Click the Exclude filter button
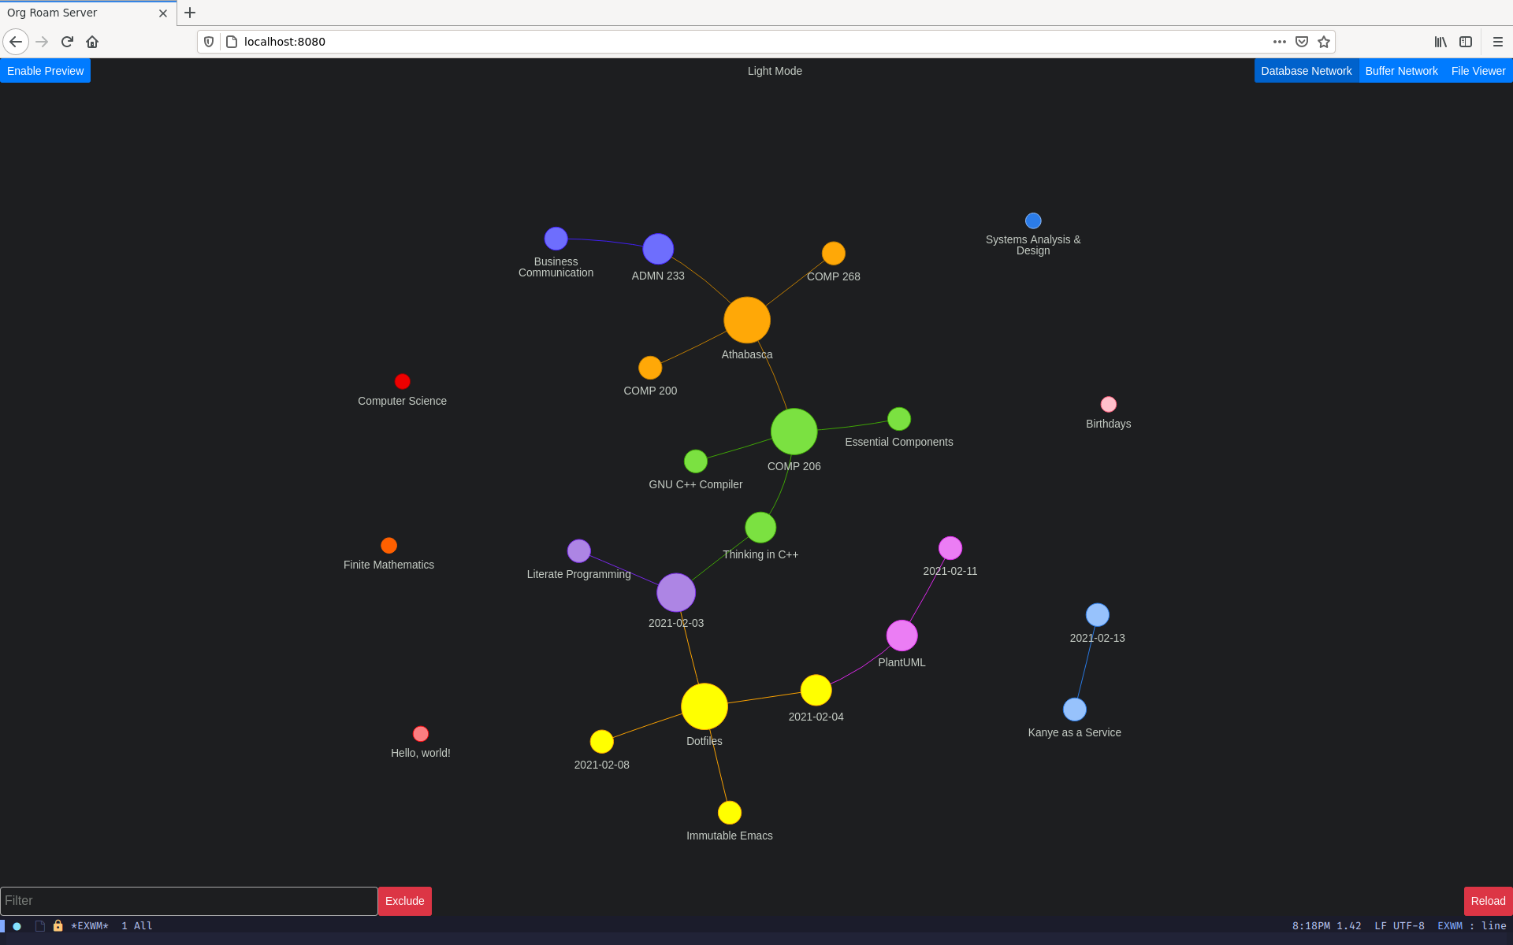Image resolution: width=1513 pixels, height=945 pixels. tap(404, 900)
